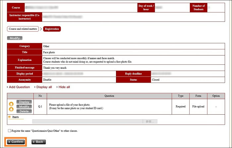The height and width of the screenshot is (148, 232).
Task: Tick the register to other classes checkbox
Action: pos(9,131)
